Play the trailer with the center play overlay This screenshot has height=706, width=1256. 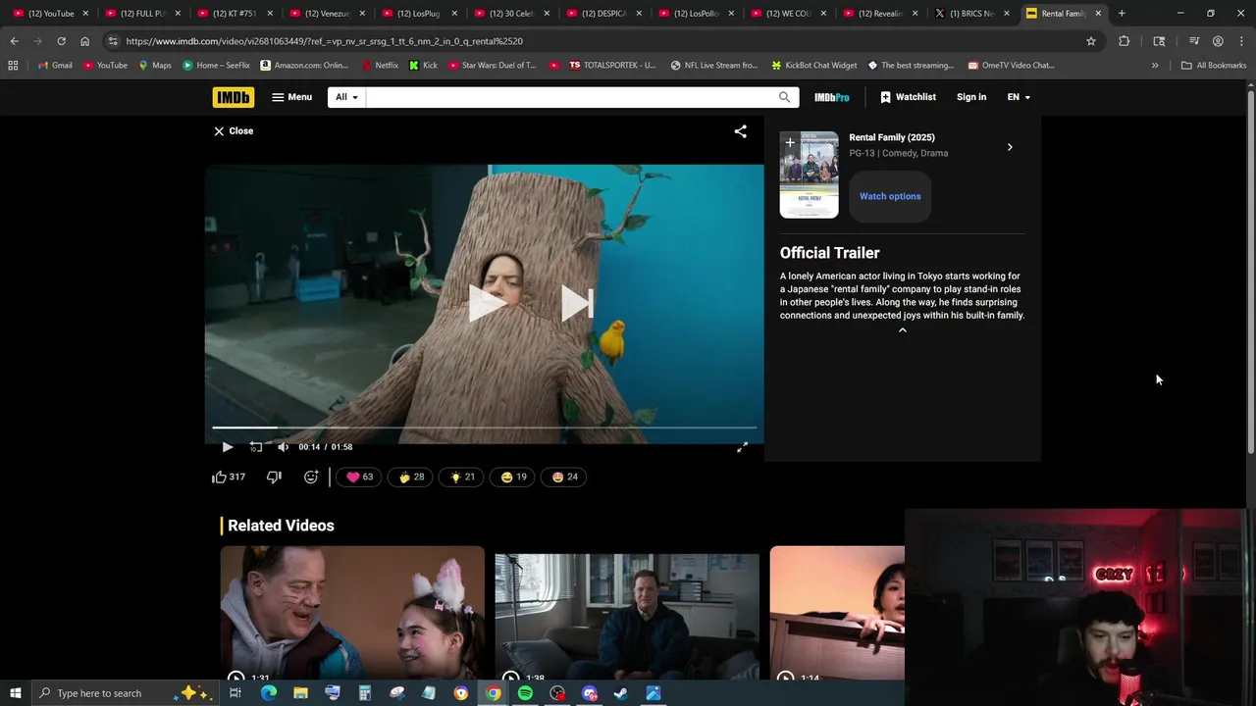point(486,303)
